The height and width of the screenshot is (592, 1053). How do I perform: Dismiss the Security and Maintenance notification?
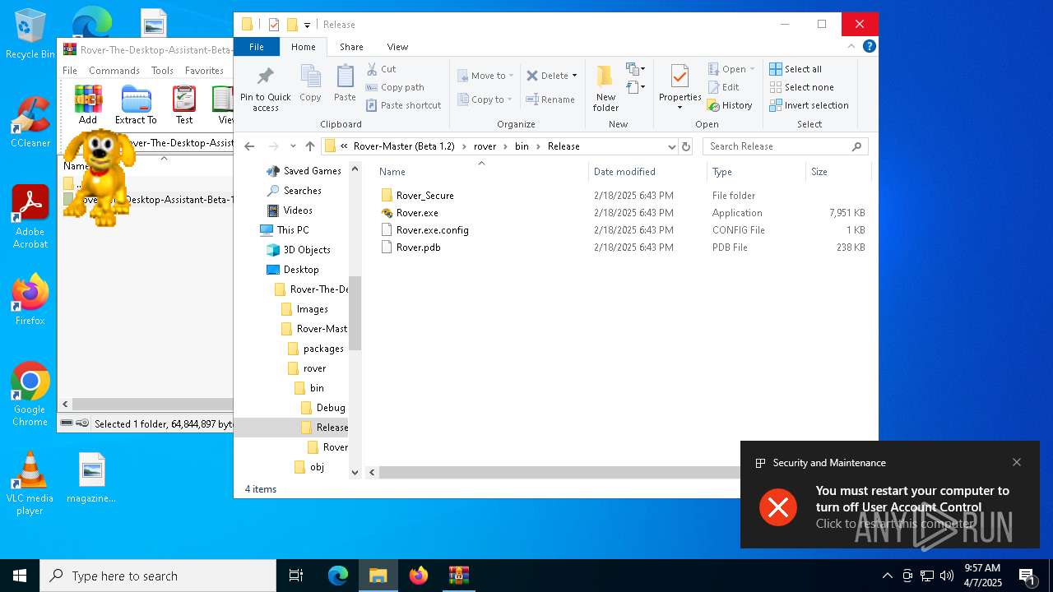tap(1017, 462)
